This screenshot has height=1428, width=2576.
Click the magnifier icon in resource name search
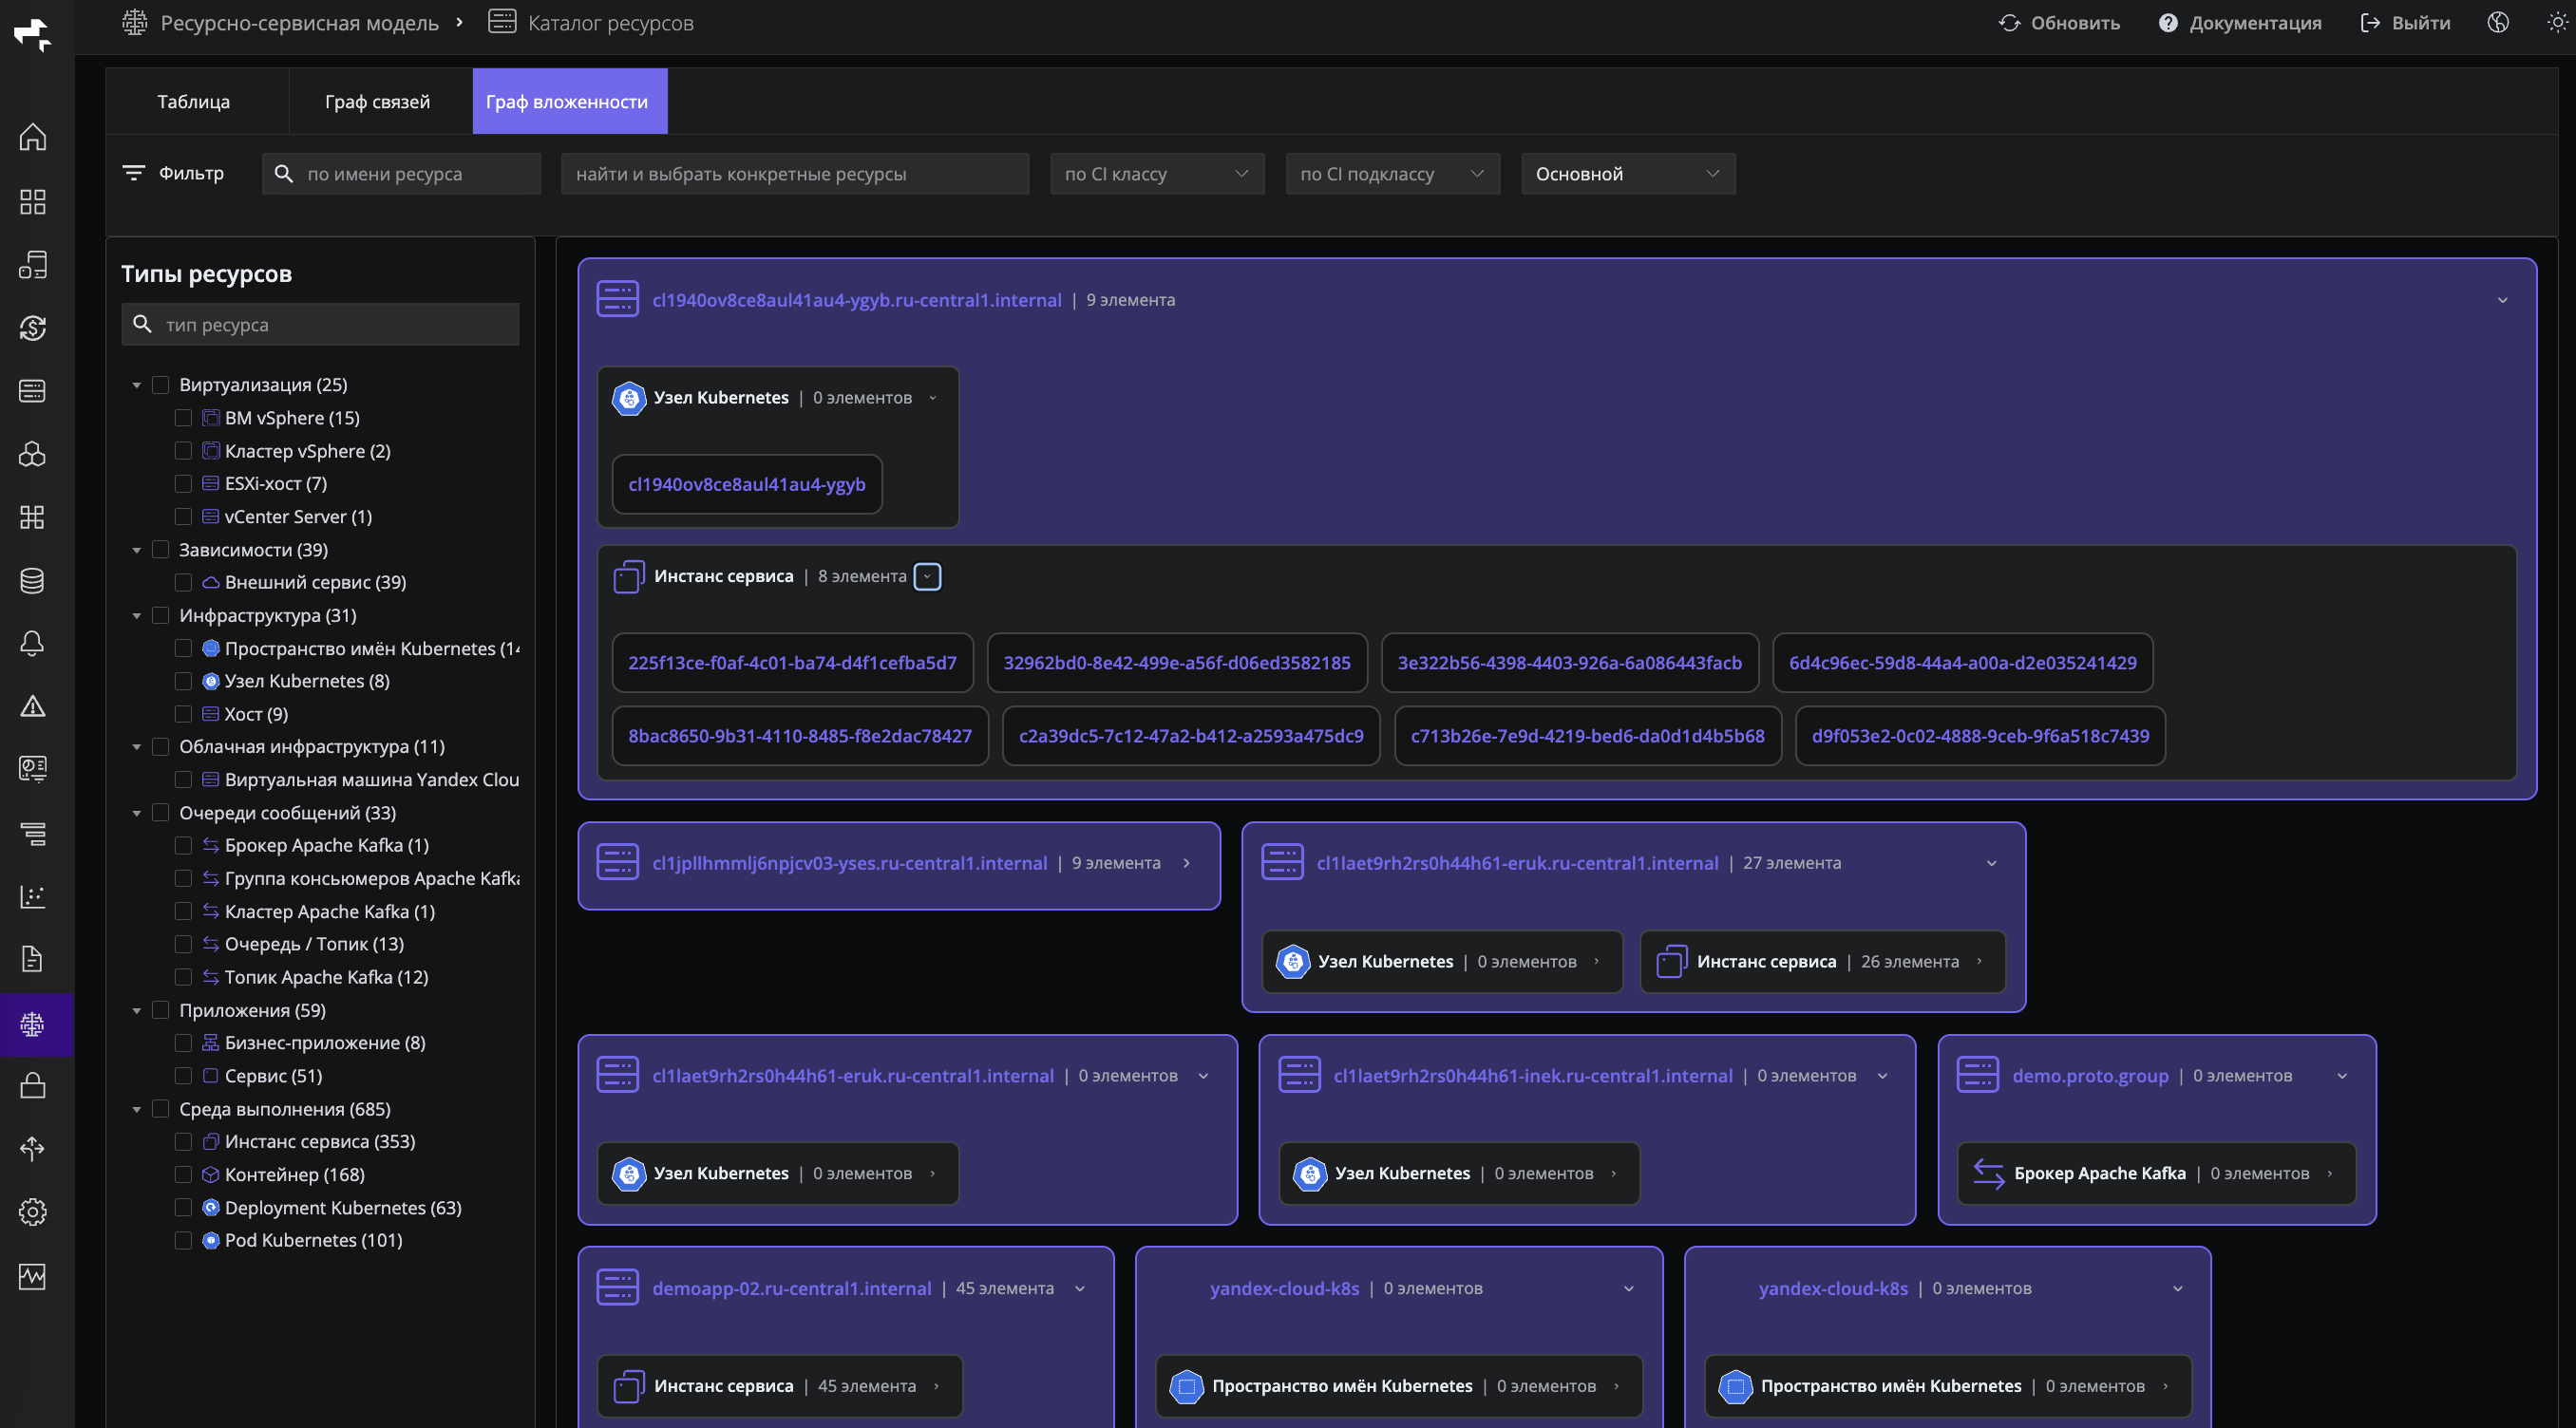284,174
